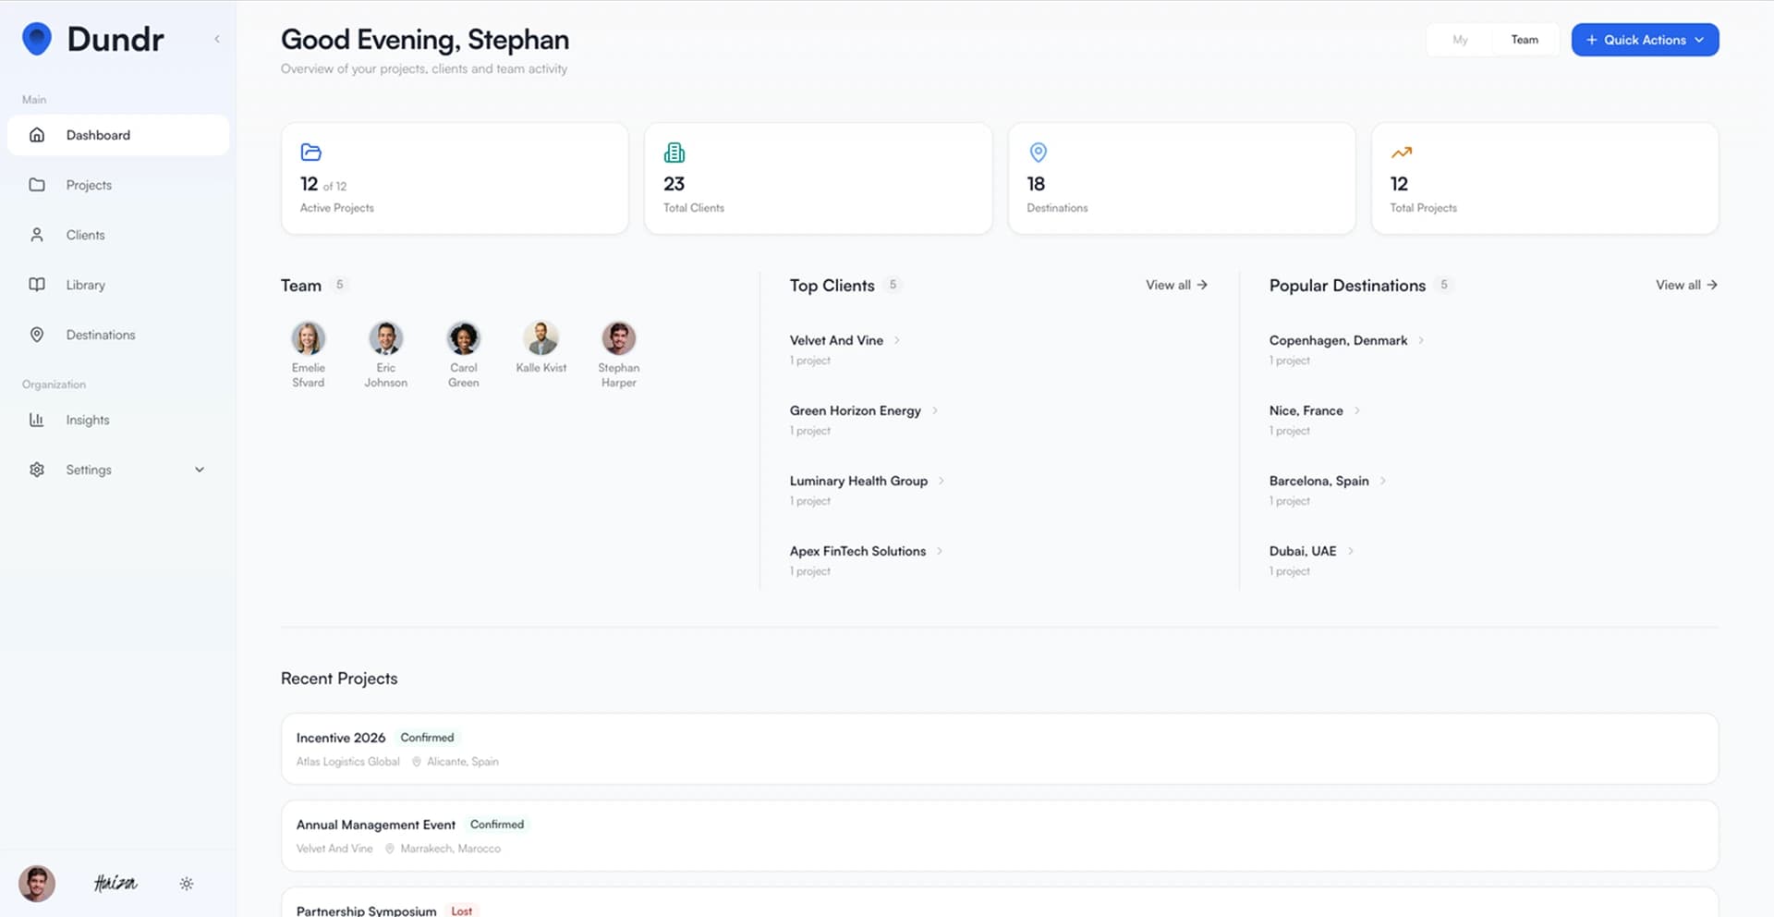Open the Green Horizon Energy client
Screen dimensions: 1774x917
pyautogui.click(x=855, y=410)
